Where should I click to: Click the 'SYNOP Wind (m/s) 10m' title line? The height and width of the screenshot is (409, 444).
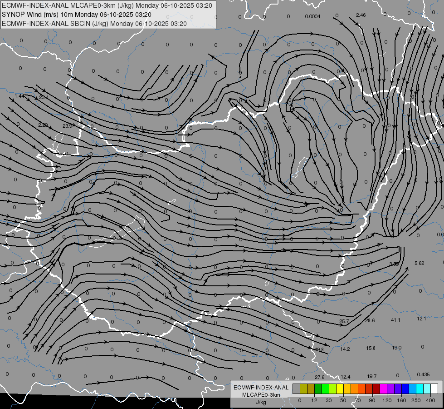(x=77, y=15)
